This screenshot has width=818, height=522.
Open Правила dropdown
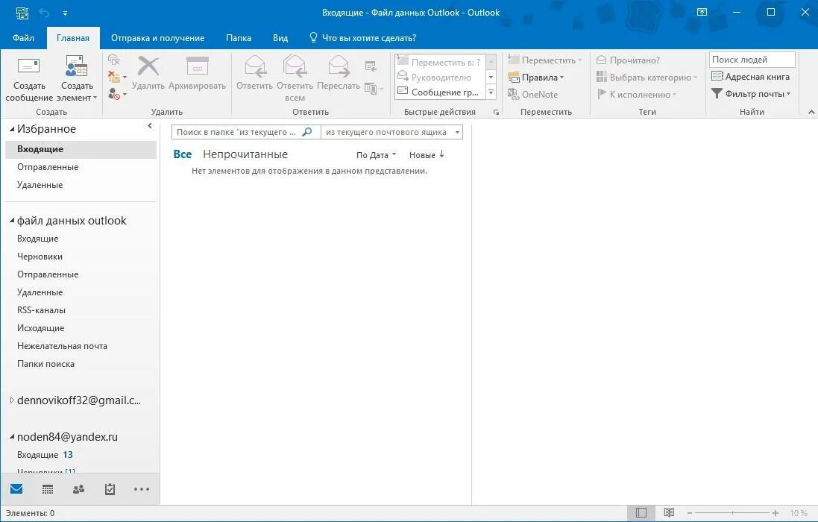pos(536,77)
